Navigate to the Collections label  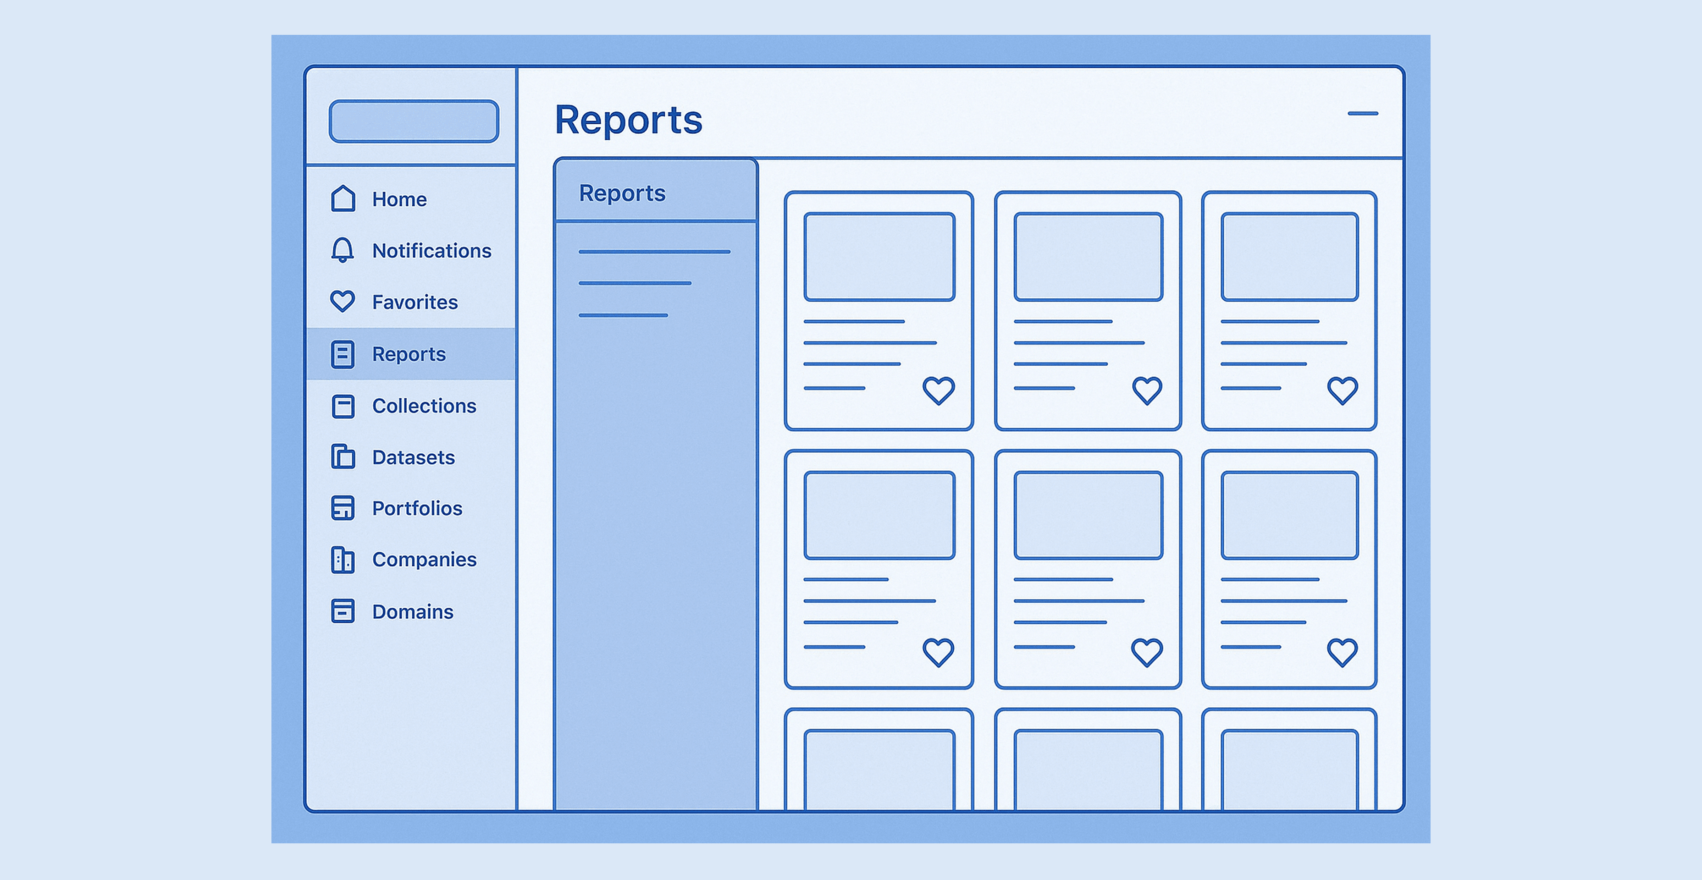click(x=424, y=406)
